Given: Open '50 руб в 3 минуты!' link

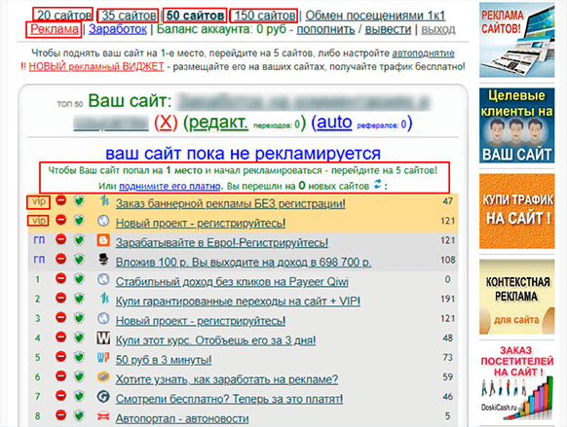Looking at the screenshot, I should 164,360.
